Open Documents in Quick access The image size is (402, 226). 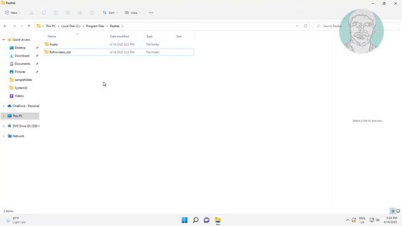point(23,64)
